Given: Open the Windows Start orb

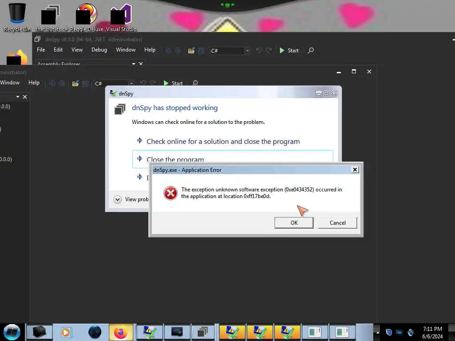Looking at the screenshot, I should pyautogui.click(x=12, y=332).
